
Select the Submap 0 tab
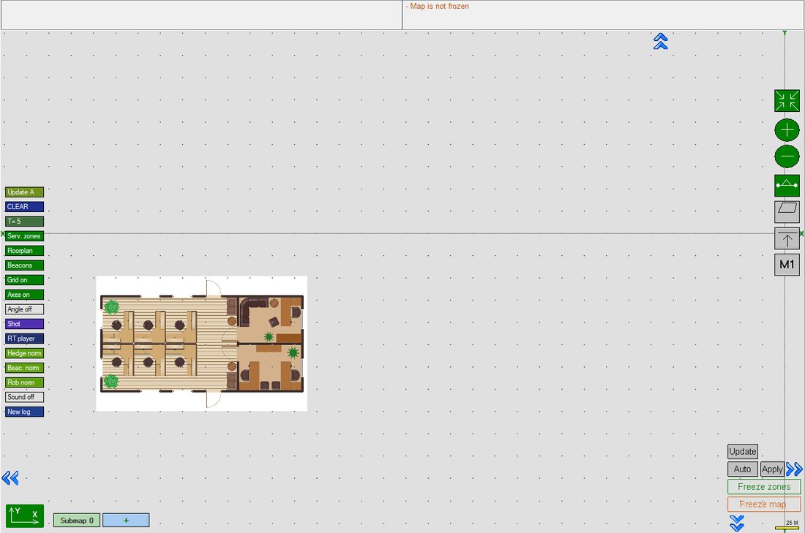pyautogui.click(x=77, y=520)
